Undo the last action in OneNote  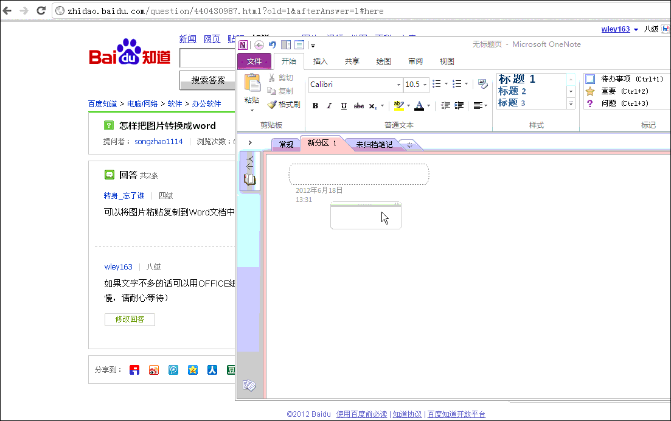click(x=273, y=44)
